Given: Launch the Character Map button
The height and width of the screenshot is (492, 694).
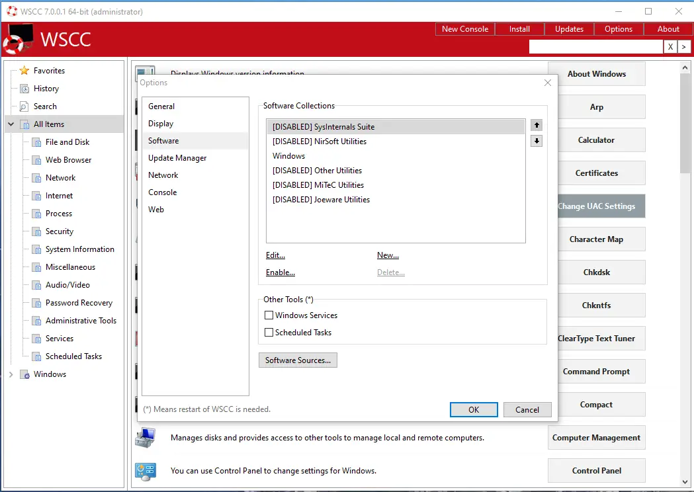Looking at the screenshot, I should click(596, 239).
